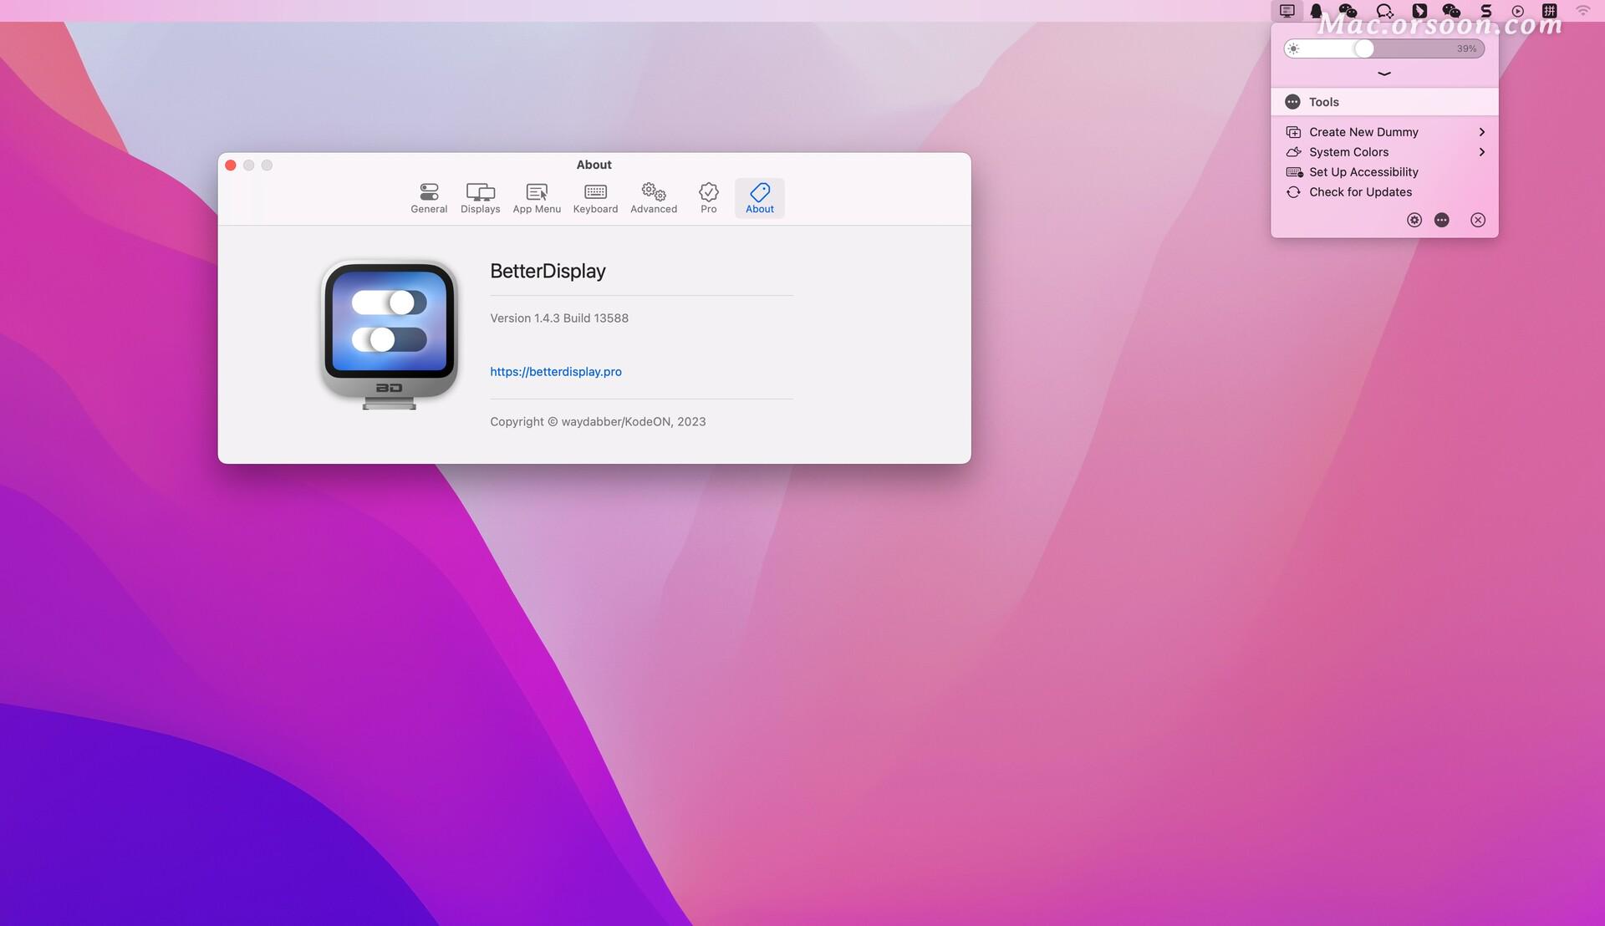Viewport: 1605px width, 926px height.
Task: Click the QQ penguin menu bar icon
Action: (1317, 11)
